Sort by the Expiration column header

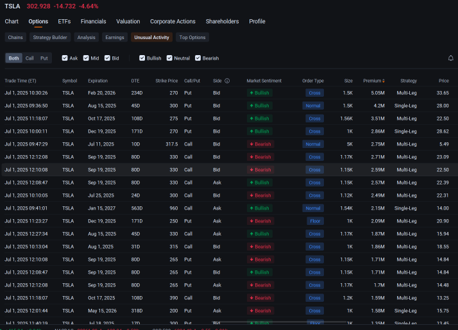pyautogui.click(x=98, y=81)
